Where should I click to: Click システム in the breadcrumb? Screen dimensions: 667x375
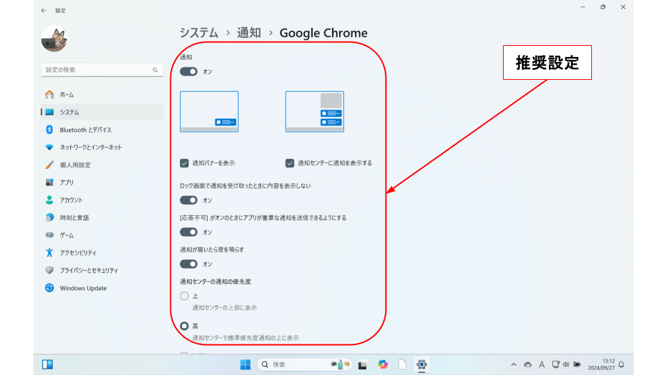point(199,33)
